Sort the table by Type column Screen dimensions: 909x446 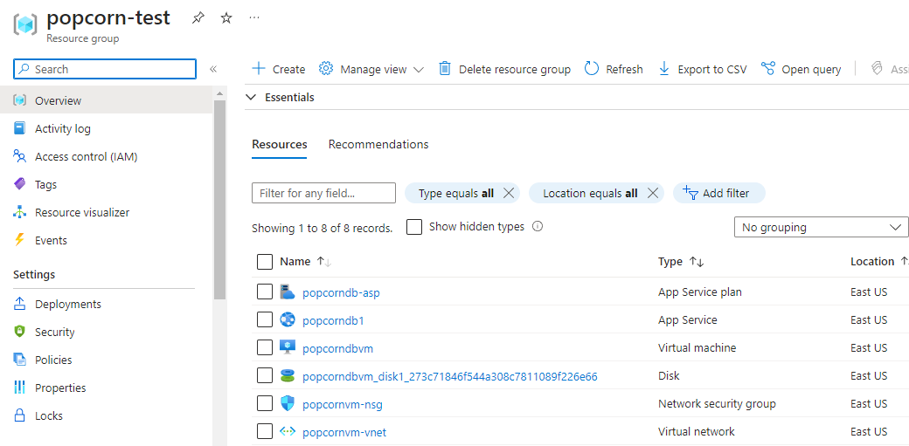(x=681, y=261)
